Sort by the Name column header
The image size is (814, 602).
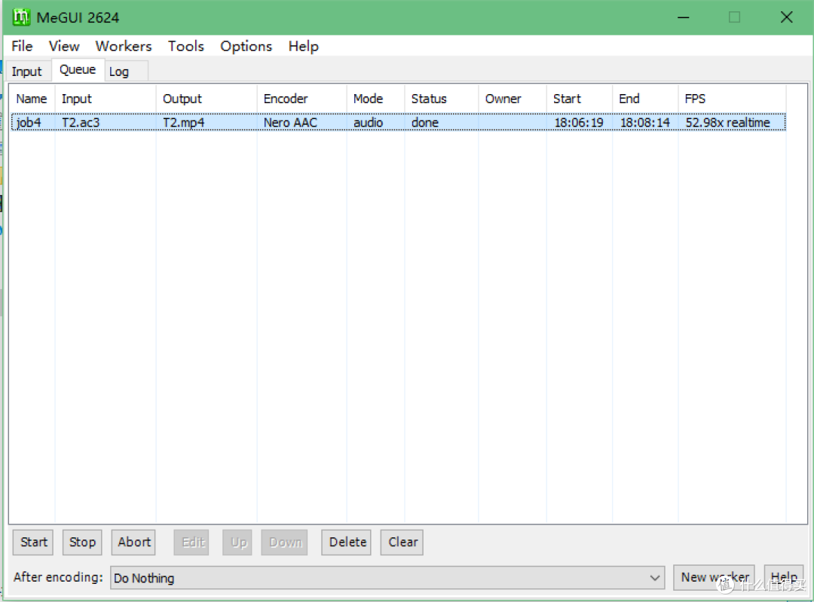[x=32, y=99]
